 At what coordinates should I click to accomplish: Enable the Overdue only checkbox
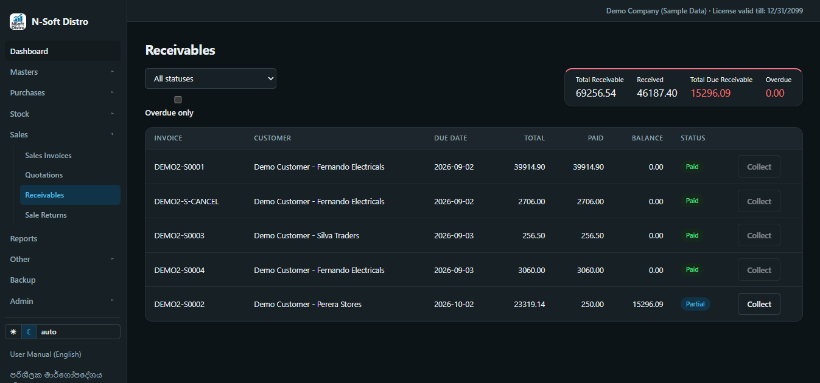tap(178, 100)
